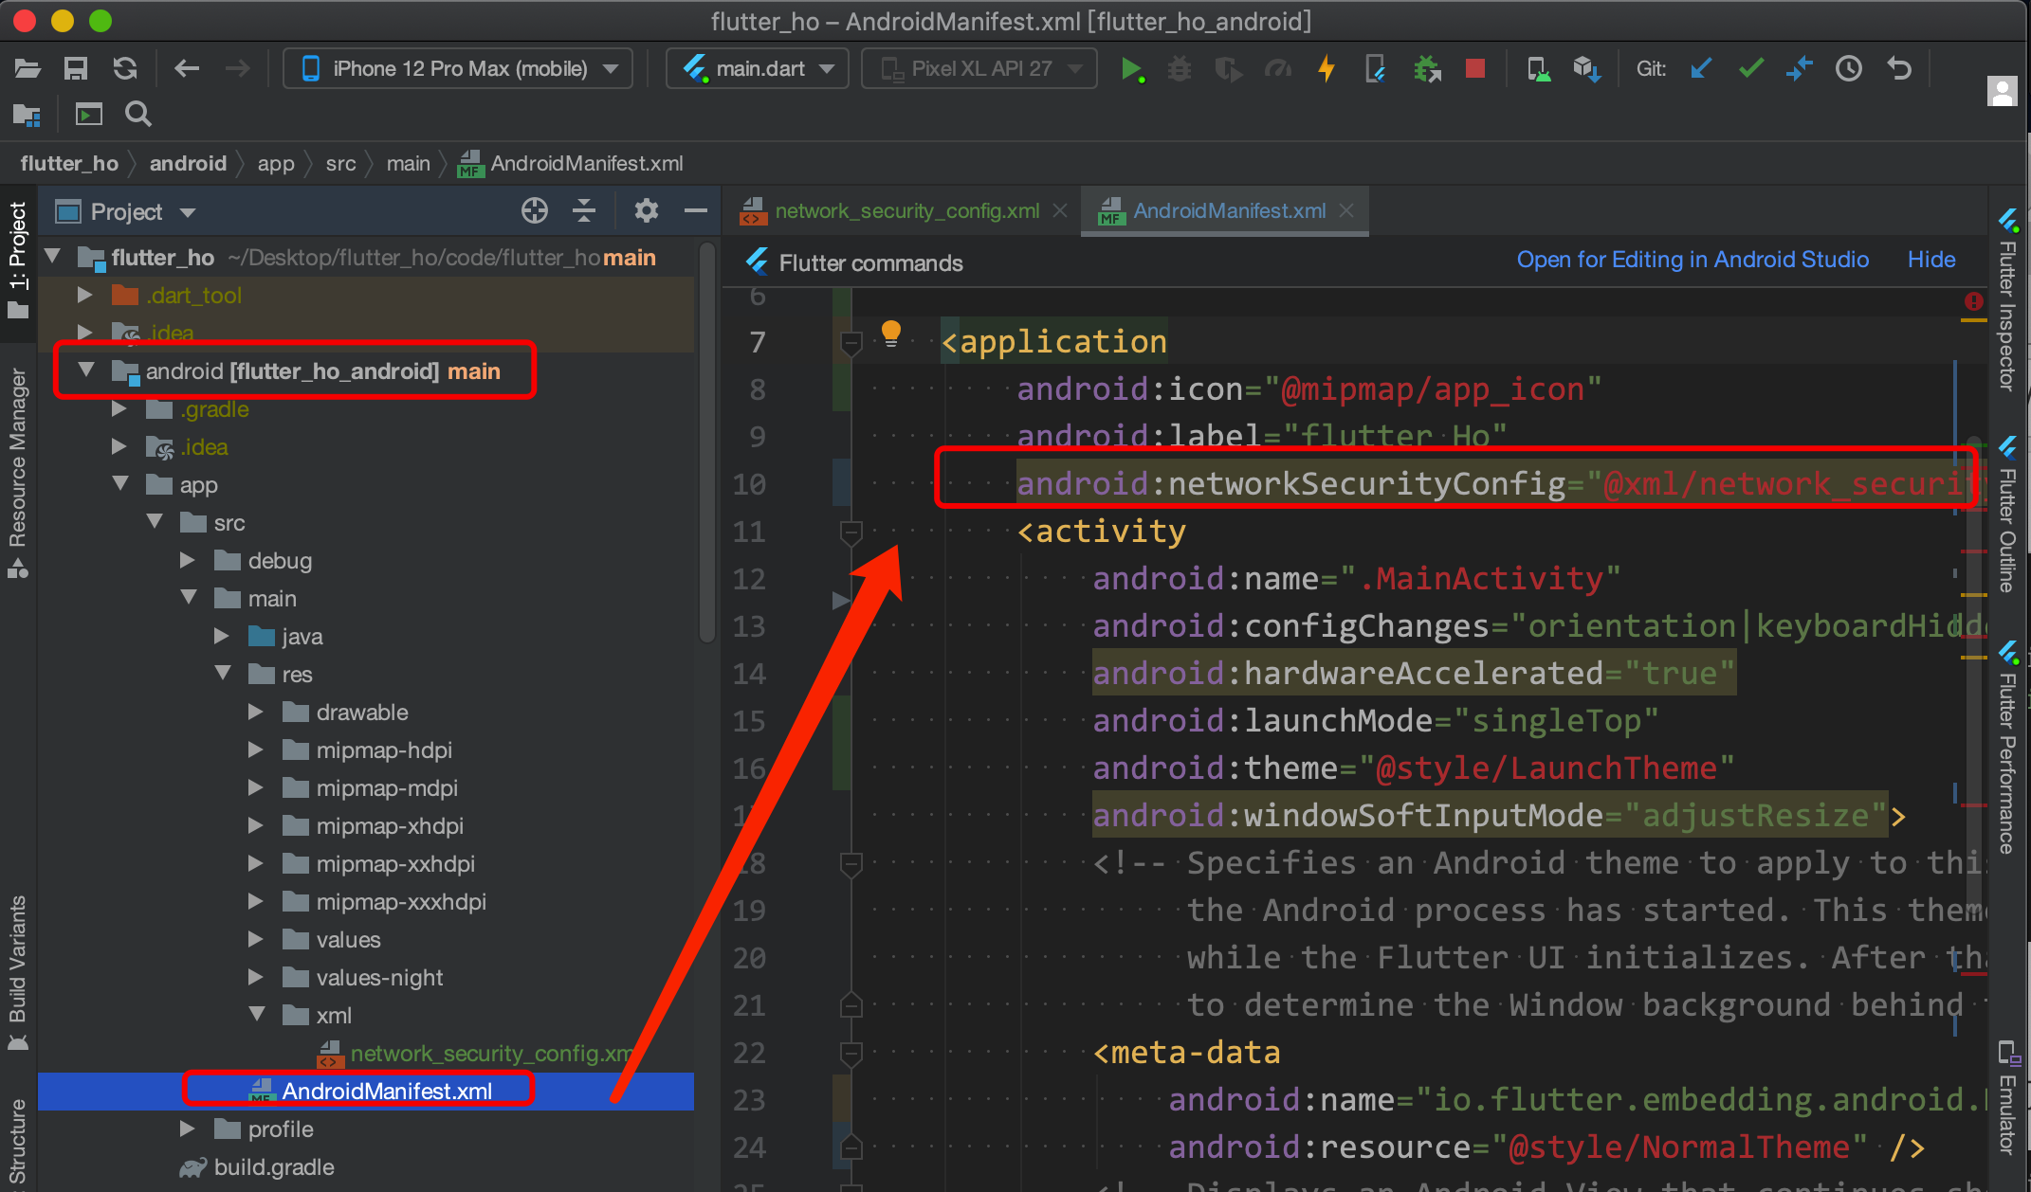Open device selector iPhone 12 Pro Max dropdown
Screen dimensions: 2031x1192
click(x=458, y=68)
